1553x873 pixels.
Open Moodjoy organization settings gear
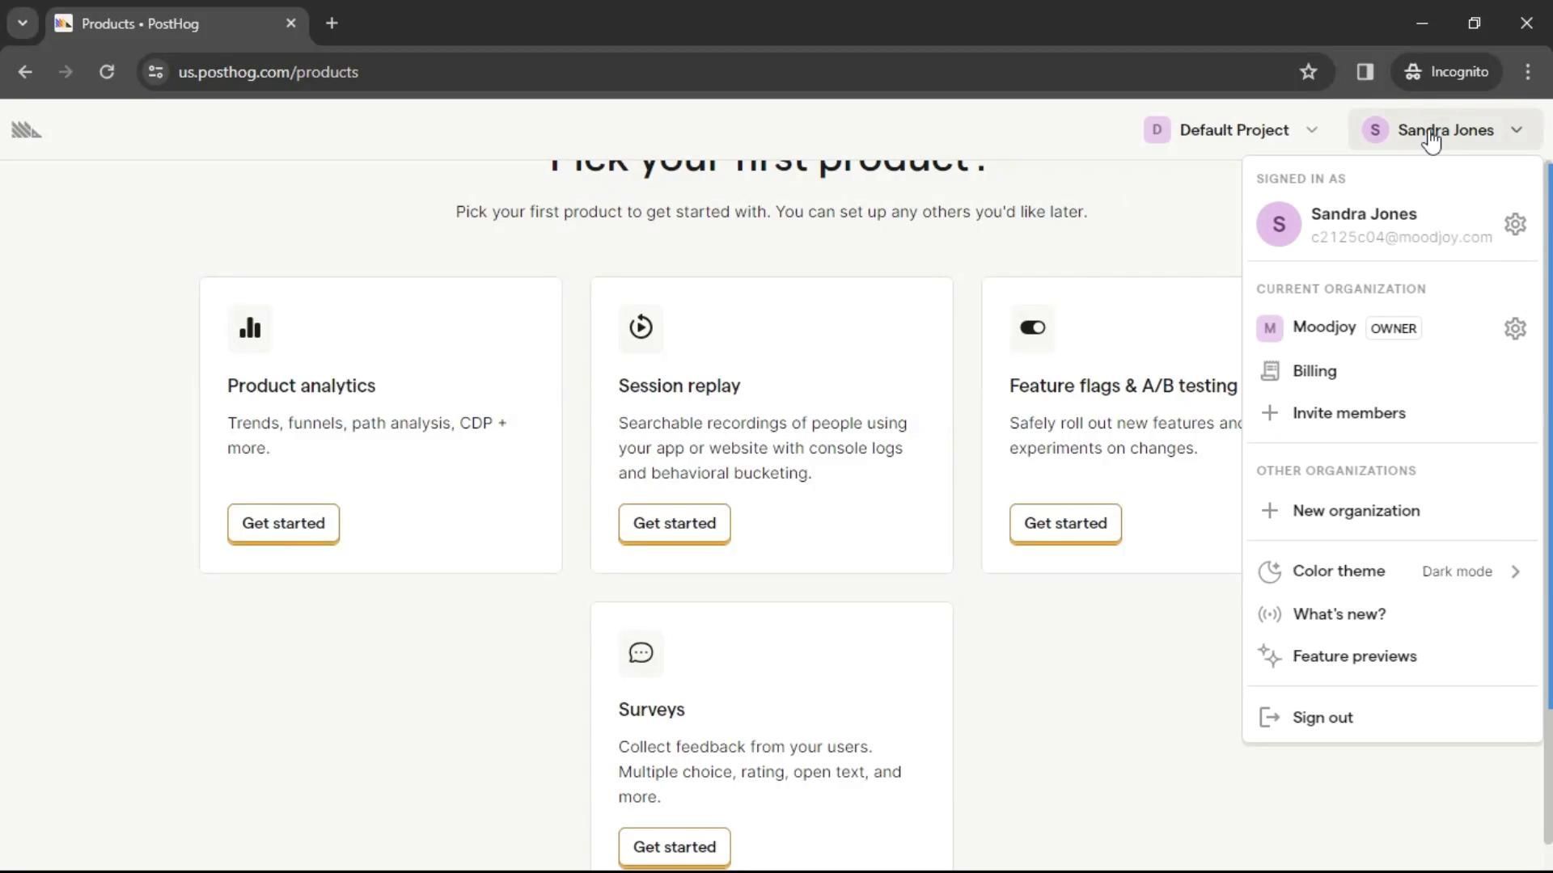(1515, 328)
